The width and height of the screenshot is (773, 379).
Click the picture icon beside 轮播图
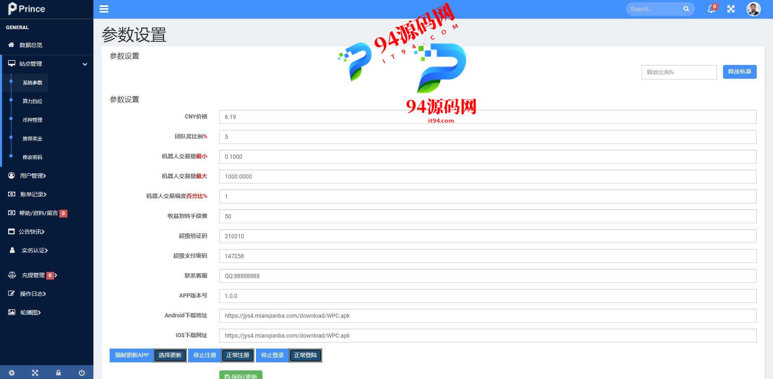click(x=12, y=312)
